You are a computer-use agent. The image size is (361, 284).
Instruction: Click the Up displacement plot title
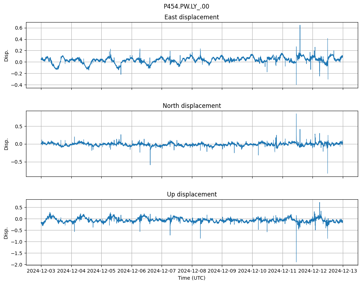191,194
